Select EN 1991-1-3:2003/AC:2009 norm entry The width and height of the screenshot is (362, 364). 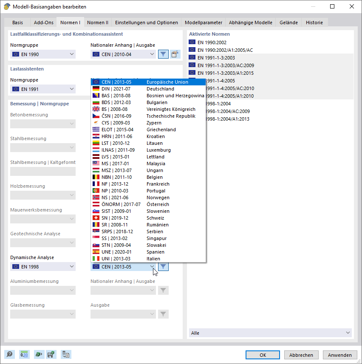tap(271, 65)
